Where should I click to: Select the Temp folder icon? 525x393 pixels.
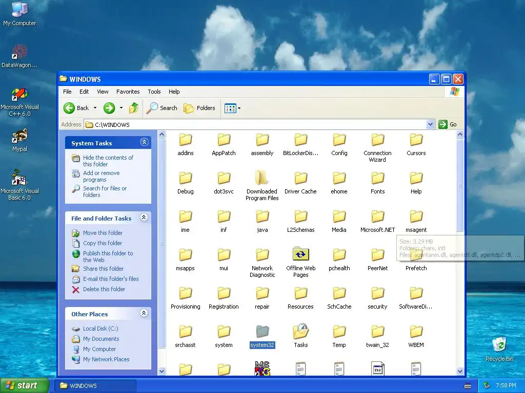339,332
